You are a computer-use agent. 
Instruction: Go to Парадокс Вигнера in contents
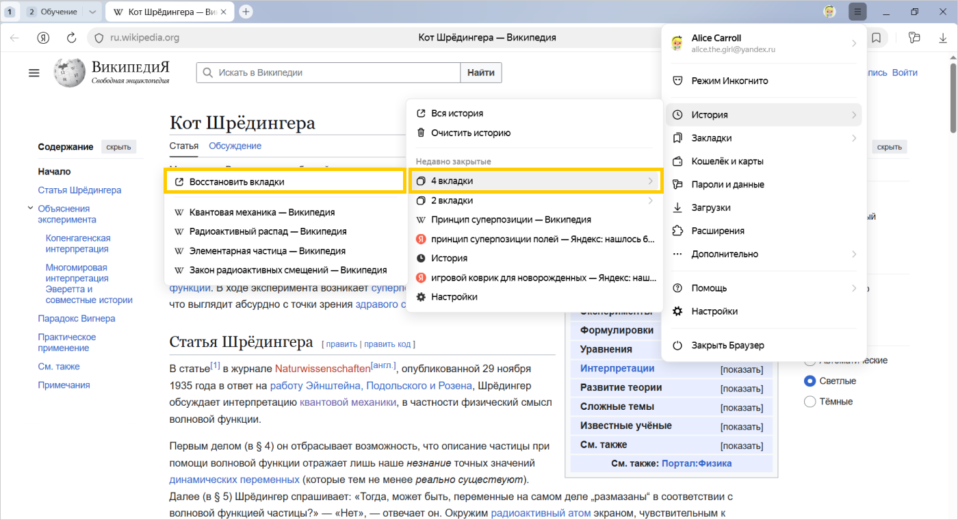77,319
